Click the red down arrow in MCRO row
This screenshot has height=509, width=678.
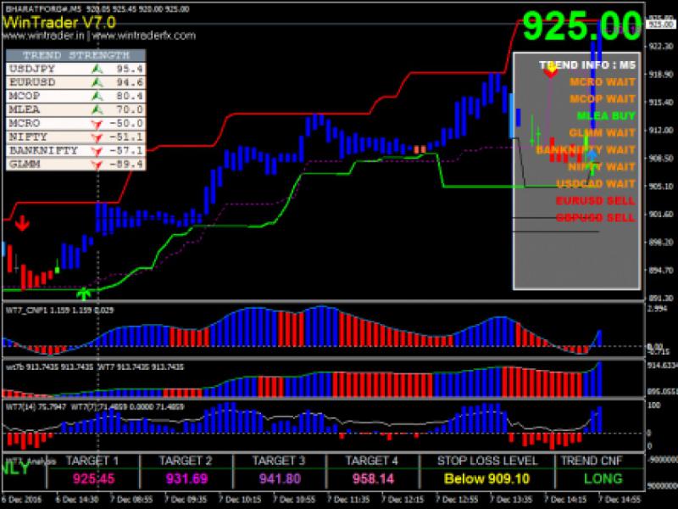[97, 124]
